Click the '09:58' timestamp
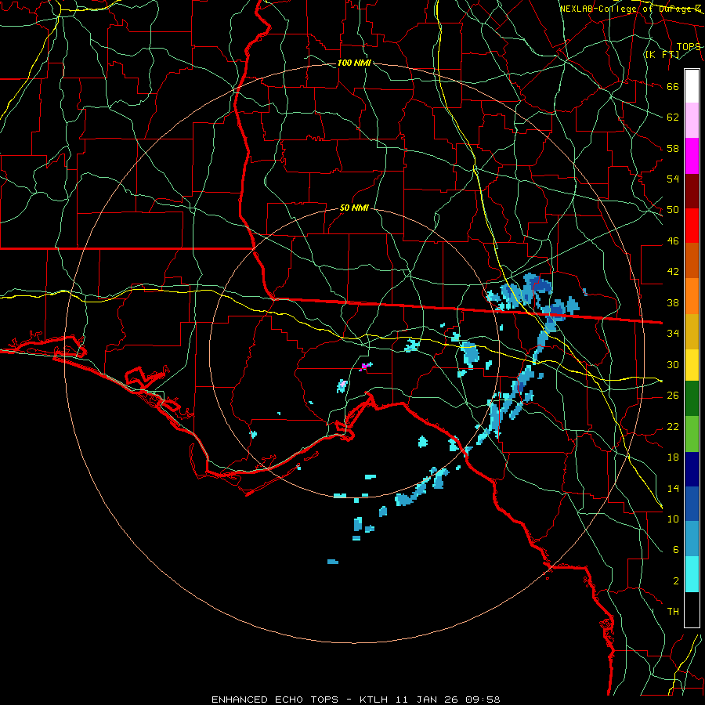The width and height of the screenshot is (705, 705). (483, 700)
